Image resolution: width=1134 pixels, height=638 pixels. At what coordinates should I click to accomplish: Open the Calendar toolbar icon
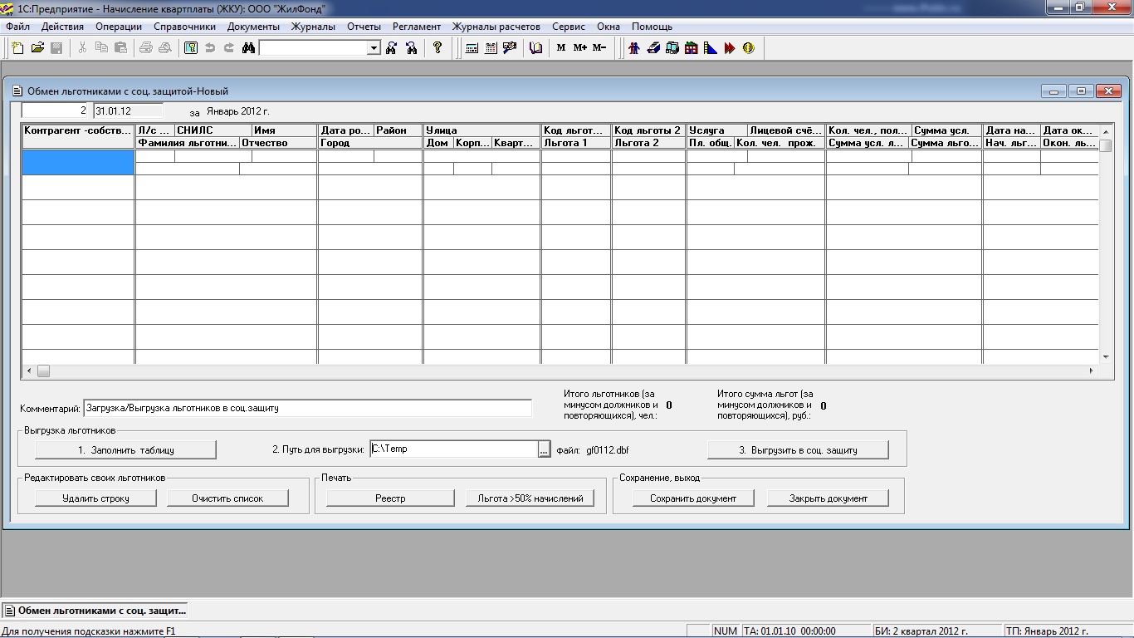491,48
